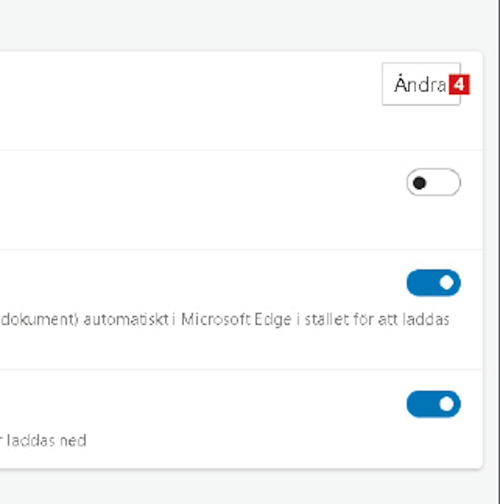Disable the toggle above the Microsoft Edge description
This screenshot has width=500, height=504.
433,283
